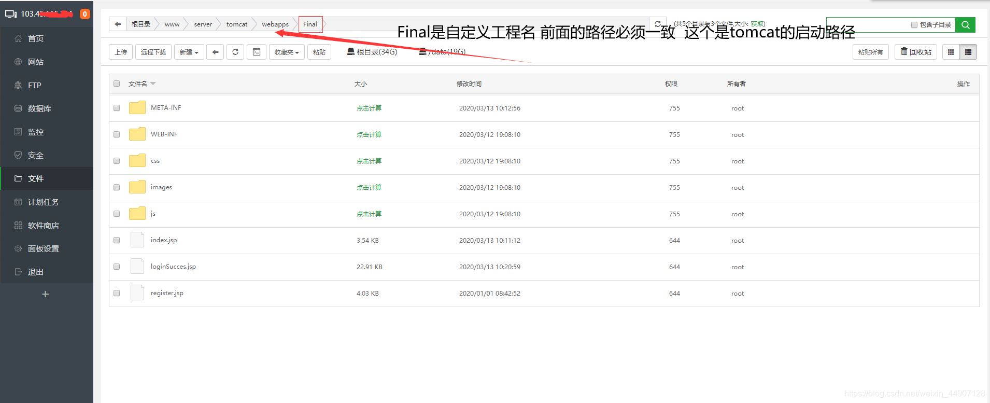Image resolution: width=990 pixels, height=403 pixels.
Task: Click the loginSucces.jsp file icon
Action: (x=137, y=267)
